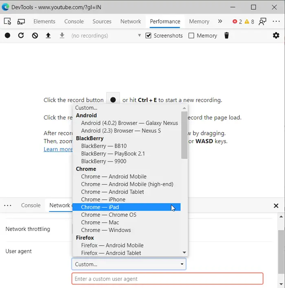Select Chrome — Chrome OS

click(x=127, y=215)
